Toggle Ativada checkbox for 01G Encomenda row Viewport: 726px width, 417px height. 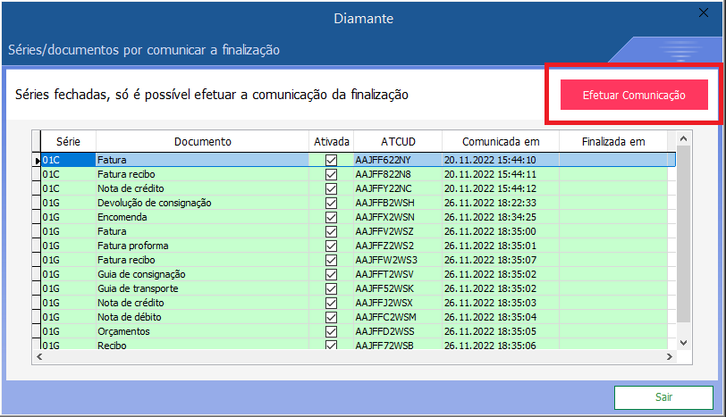pos(332,217)
